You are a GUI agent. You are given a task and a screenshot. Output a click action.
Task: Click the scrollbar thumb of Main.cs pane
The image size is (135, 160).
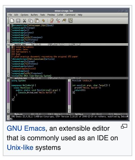8,92
